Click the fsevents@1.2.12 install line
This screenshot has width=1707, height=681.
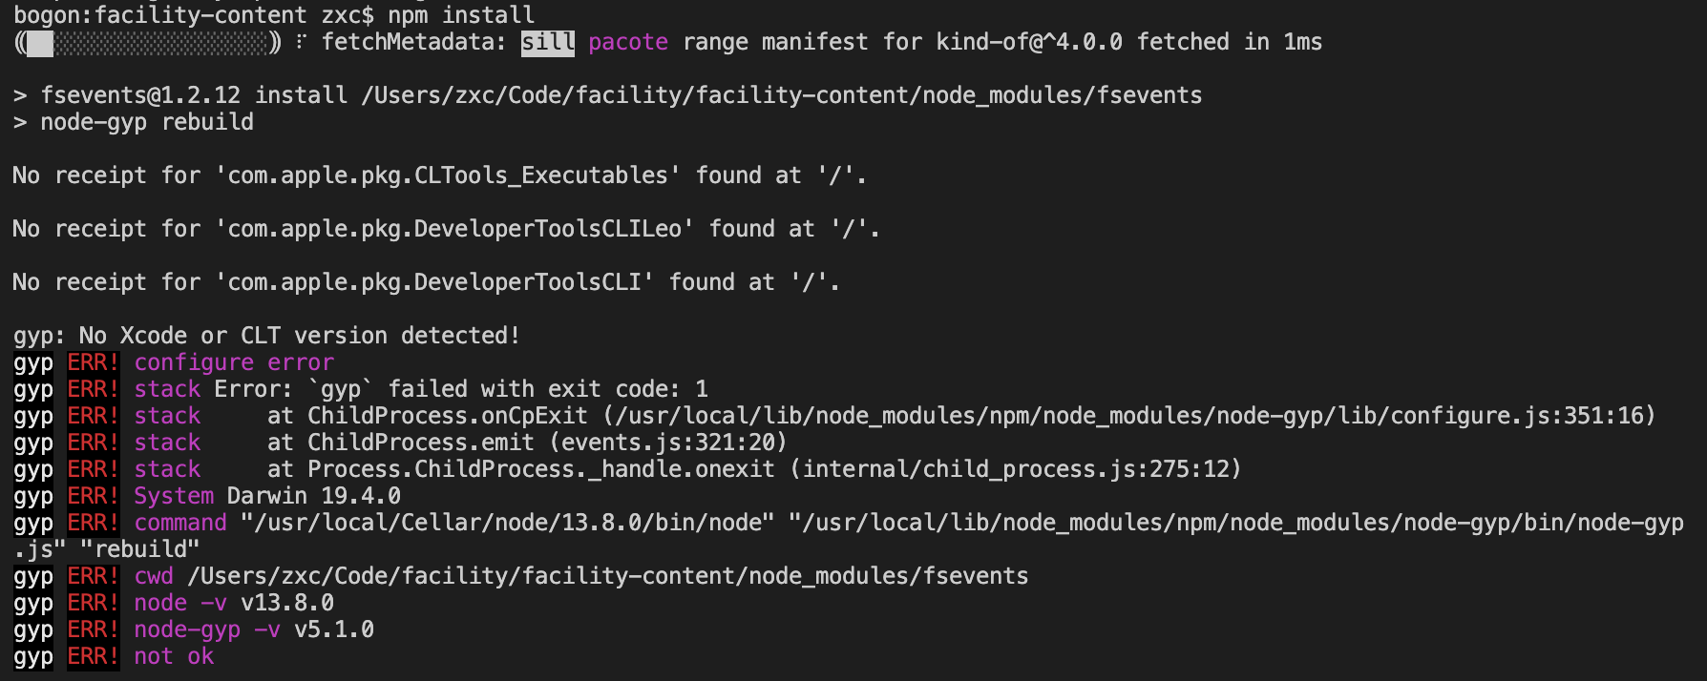point(607,95)
